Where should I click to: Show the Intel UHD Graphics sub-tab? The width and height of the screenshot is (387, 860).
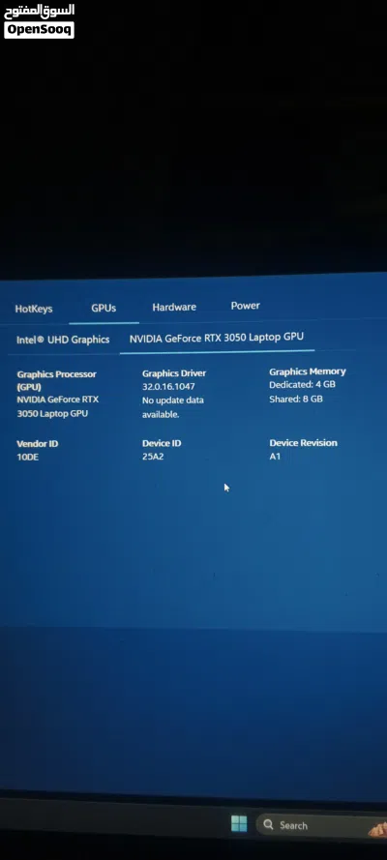point(63,340)
